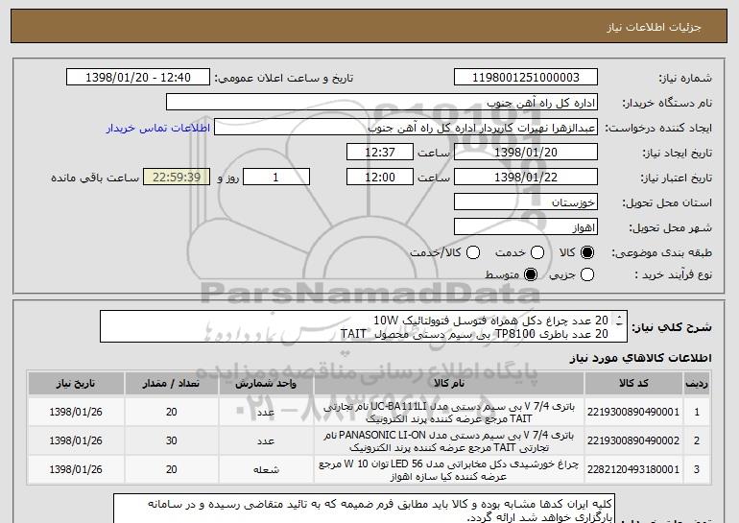
Task: Select item code 2219300890490002
Action: point(633,440)
